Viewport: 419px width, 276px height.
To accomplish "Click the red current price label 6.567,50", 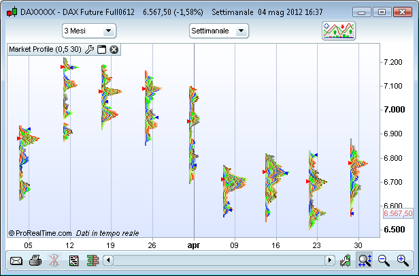I will [398, 213].
